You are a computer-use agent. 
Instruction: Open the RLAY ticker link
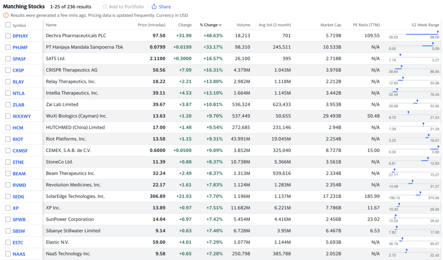coord(18,82)
